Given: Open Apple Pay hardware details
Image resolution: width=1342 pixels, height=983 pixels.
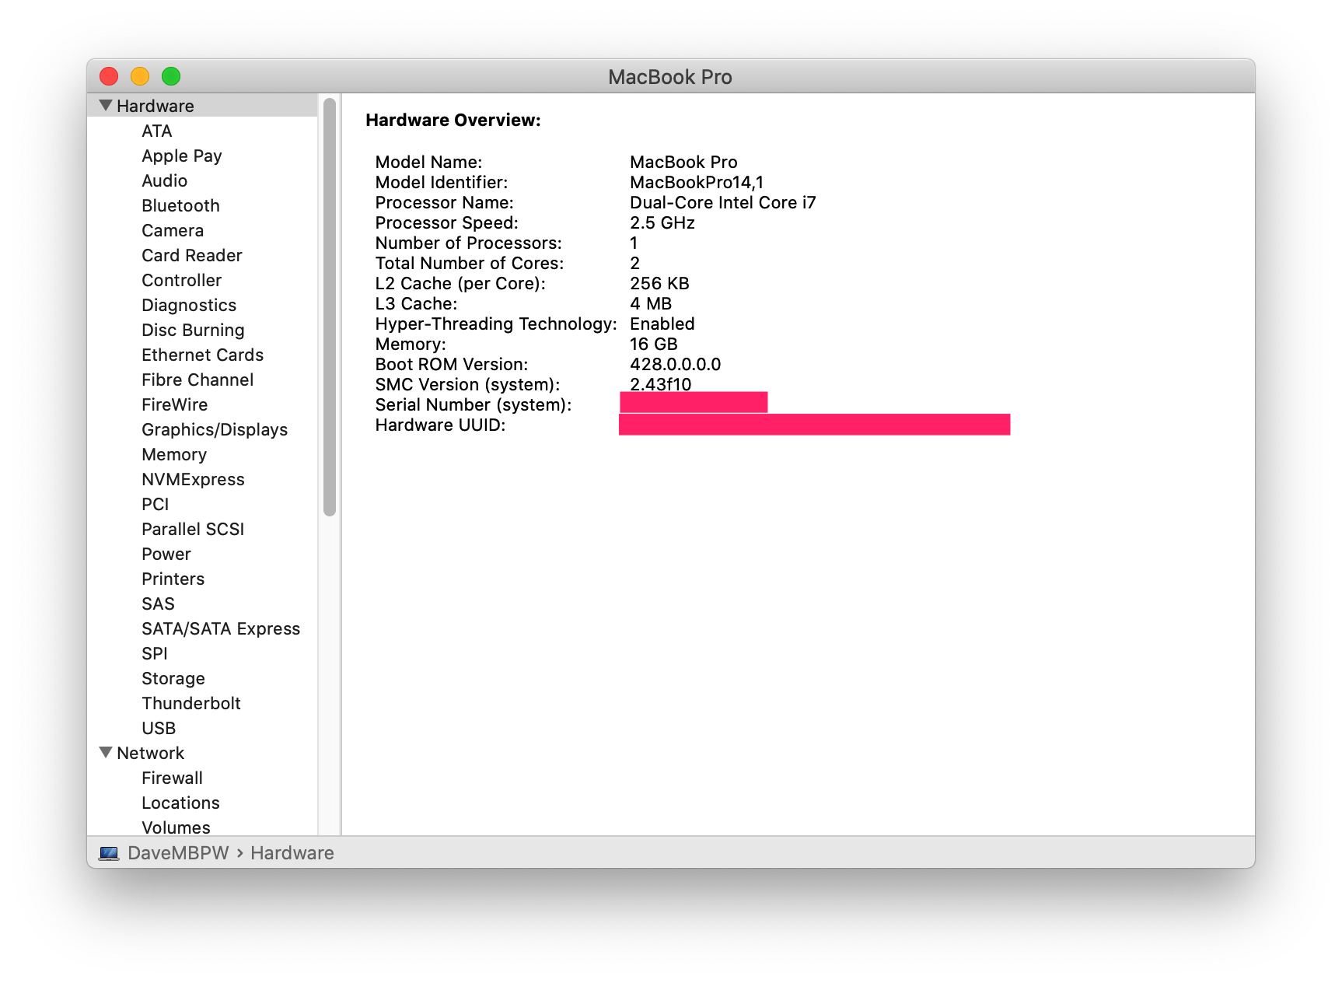Looking at the screenshot, I should 181,156.
